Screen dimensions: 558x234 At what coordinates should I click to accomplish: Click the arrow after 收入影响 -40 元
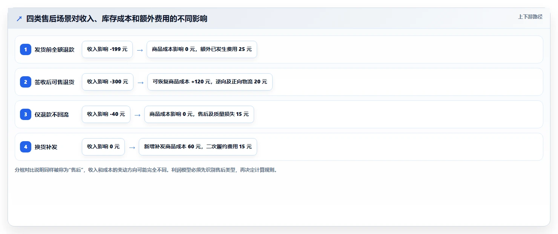coord(138,115)
